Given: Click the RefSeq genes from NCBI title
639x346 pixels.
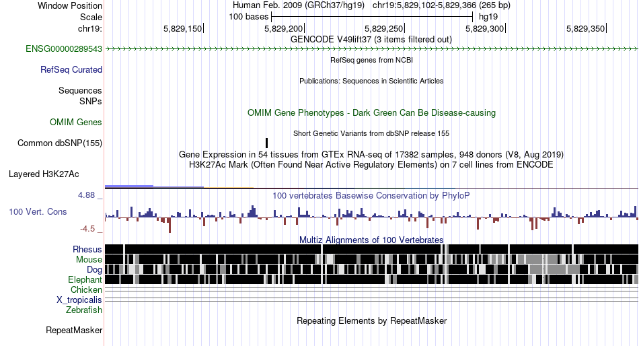Looking at the screenshot, I should click(371, 60).
